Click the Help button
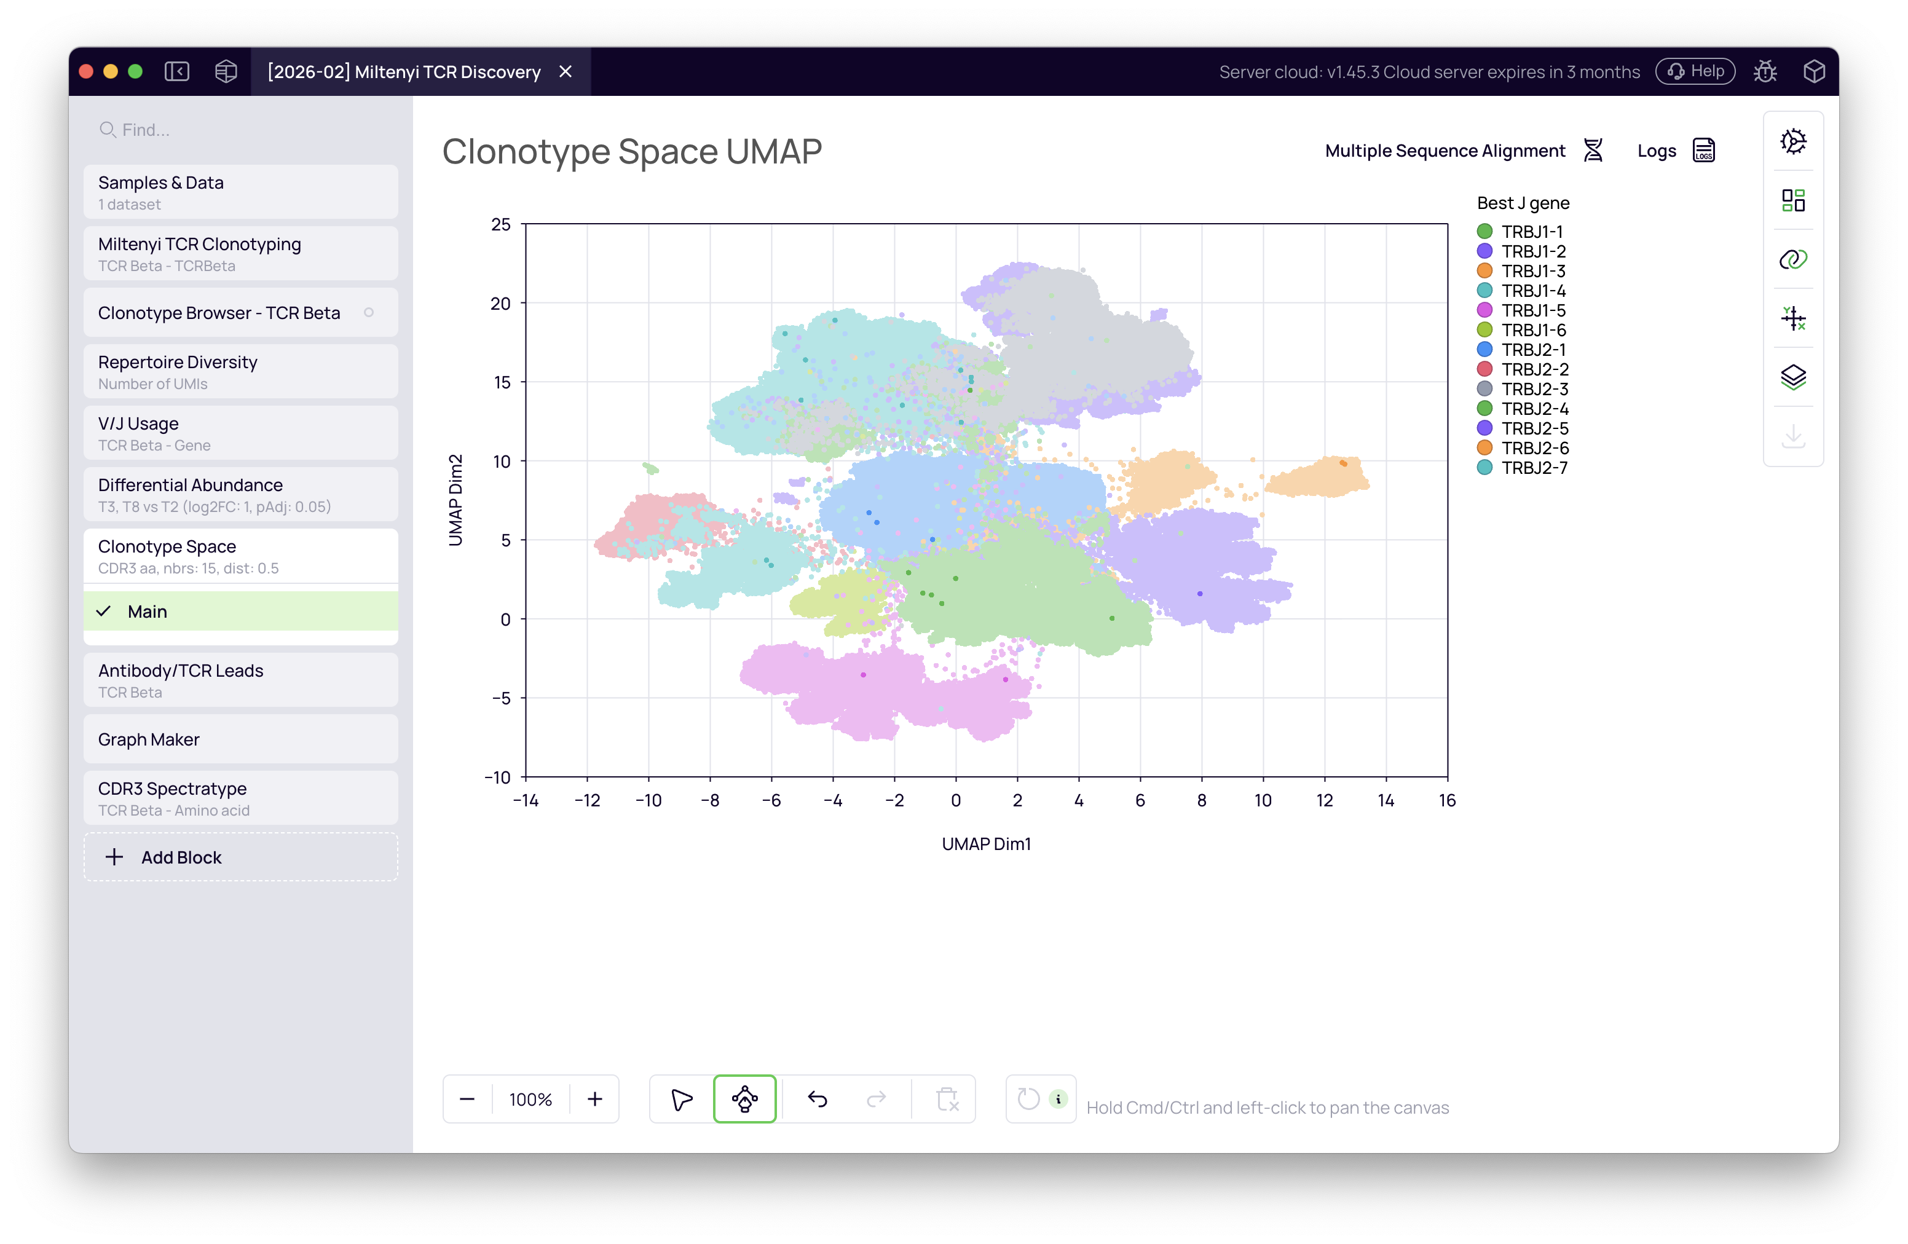 (x=1694, y=71)
